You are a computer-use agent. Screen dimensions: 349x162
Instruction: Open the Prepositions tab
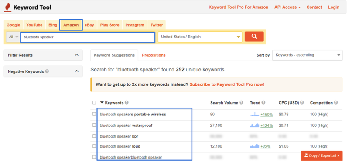(x=154, y=55)
